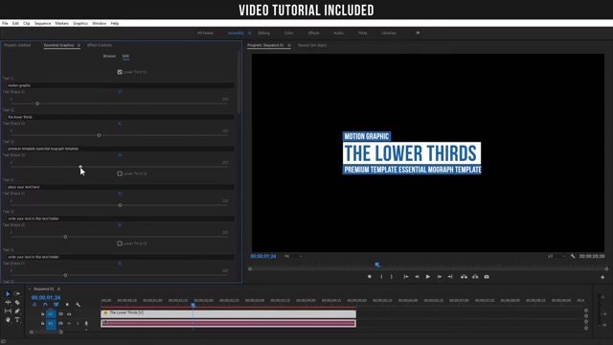Open Program monitor button editor plus

pyautogui.click(x=602, y=277)
